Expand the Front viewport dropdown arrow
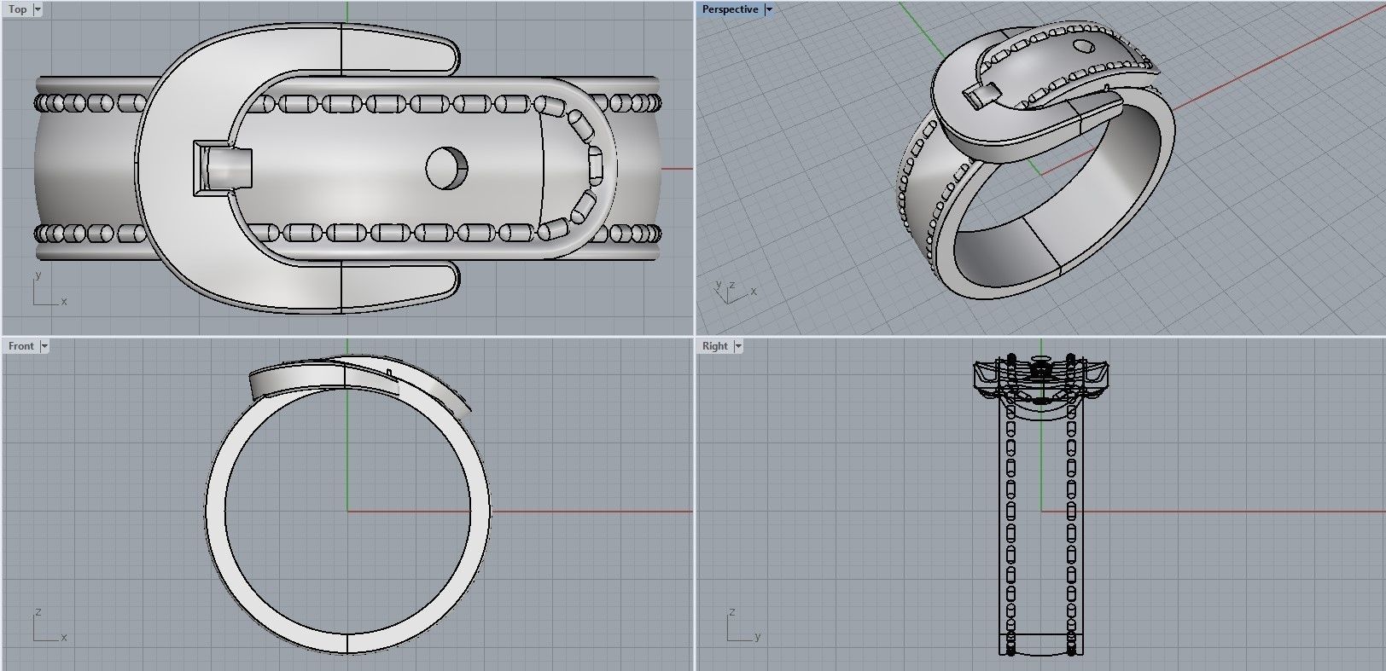This screenshot has height=671, width=1386. point(44,346)
